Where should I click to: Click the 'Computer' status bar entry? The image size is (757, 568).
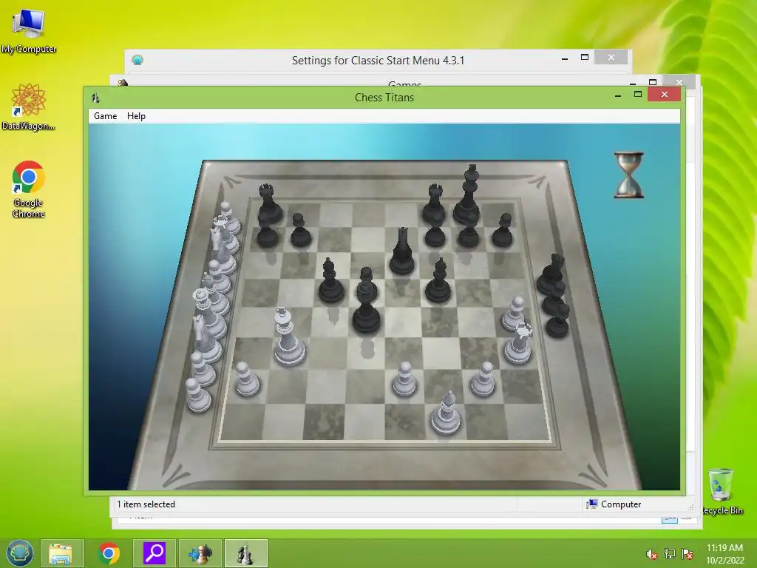(x=614, y=504)
